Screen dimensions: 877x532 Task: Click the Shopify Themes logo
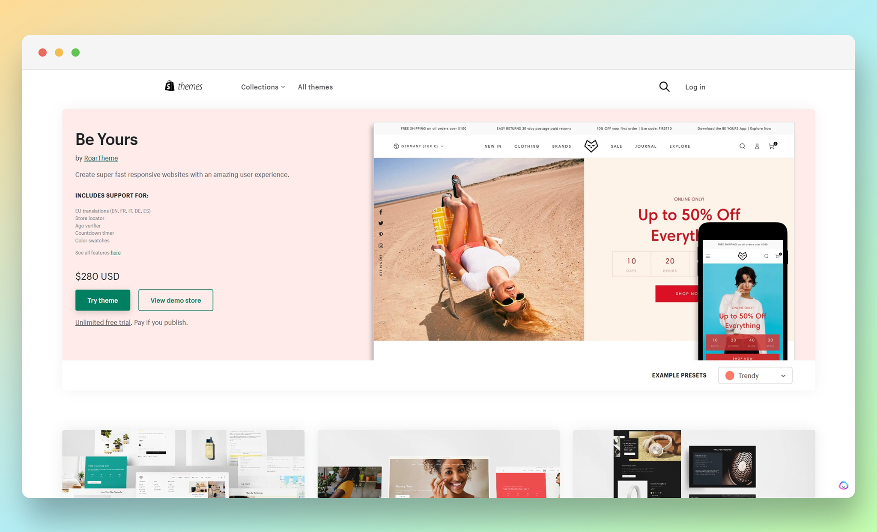tap(183, 86)
